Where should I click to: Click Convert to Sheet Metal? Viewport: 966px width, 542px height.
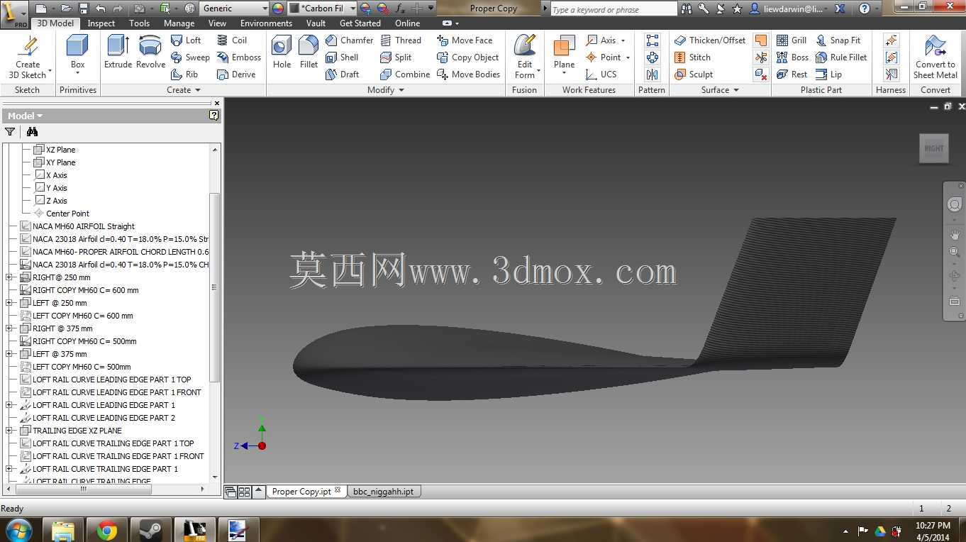936,57
